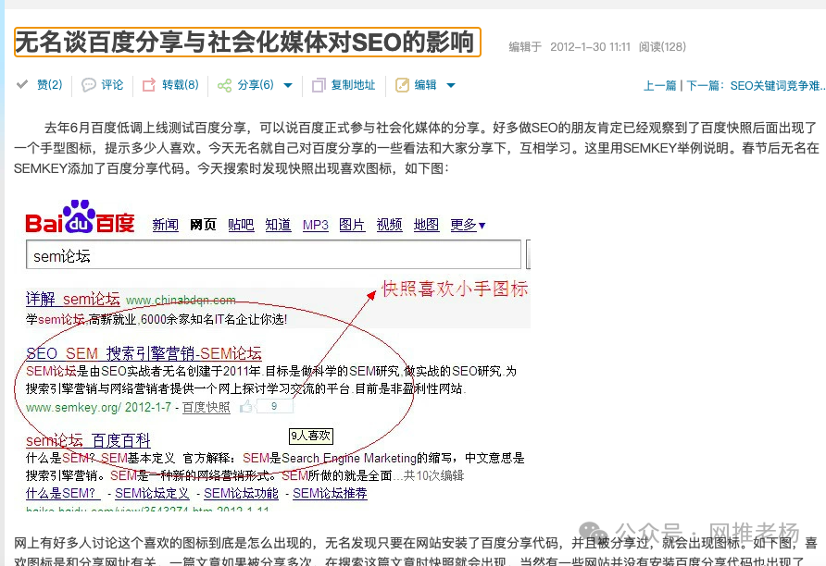The image size is (826, 566).
Task: Click the 复制地址 copy address icon
Action: coord(319,85)
